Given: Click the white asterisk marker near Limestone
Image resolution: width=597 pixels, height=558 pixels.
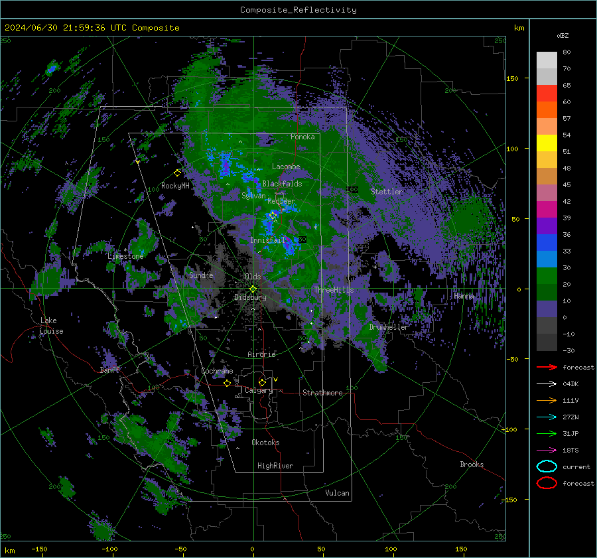Looking at the screenshot, I should tap(125, 250).
